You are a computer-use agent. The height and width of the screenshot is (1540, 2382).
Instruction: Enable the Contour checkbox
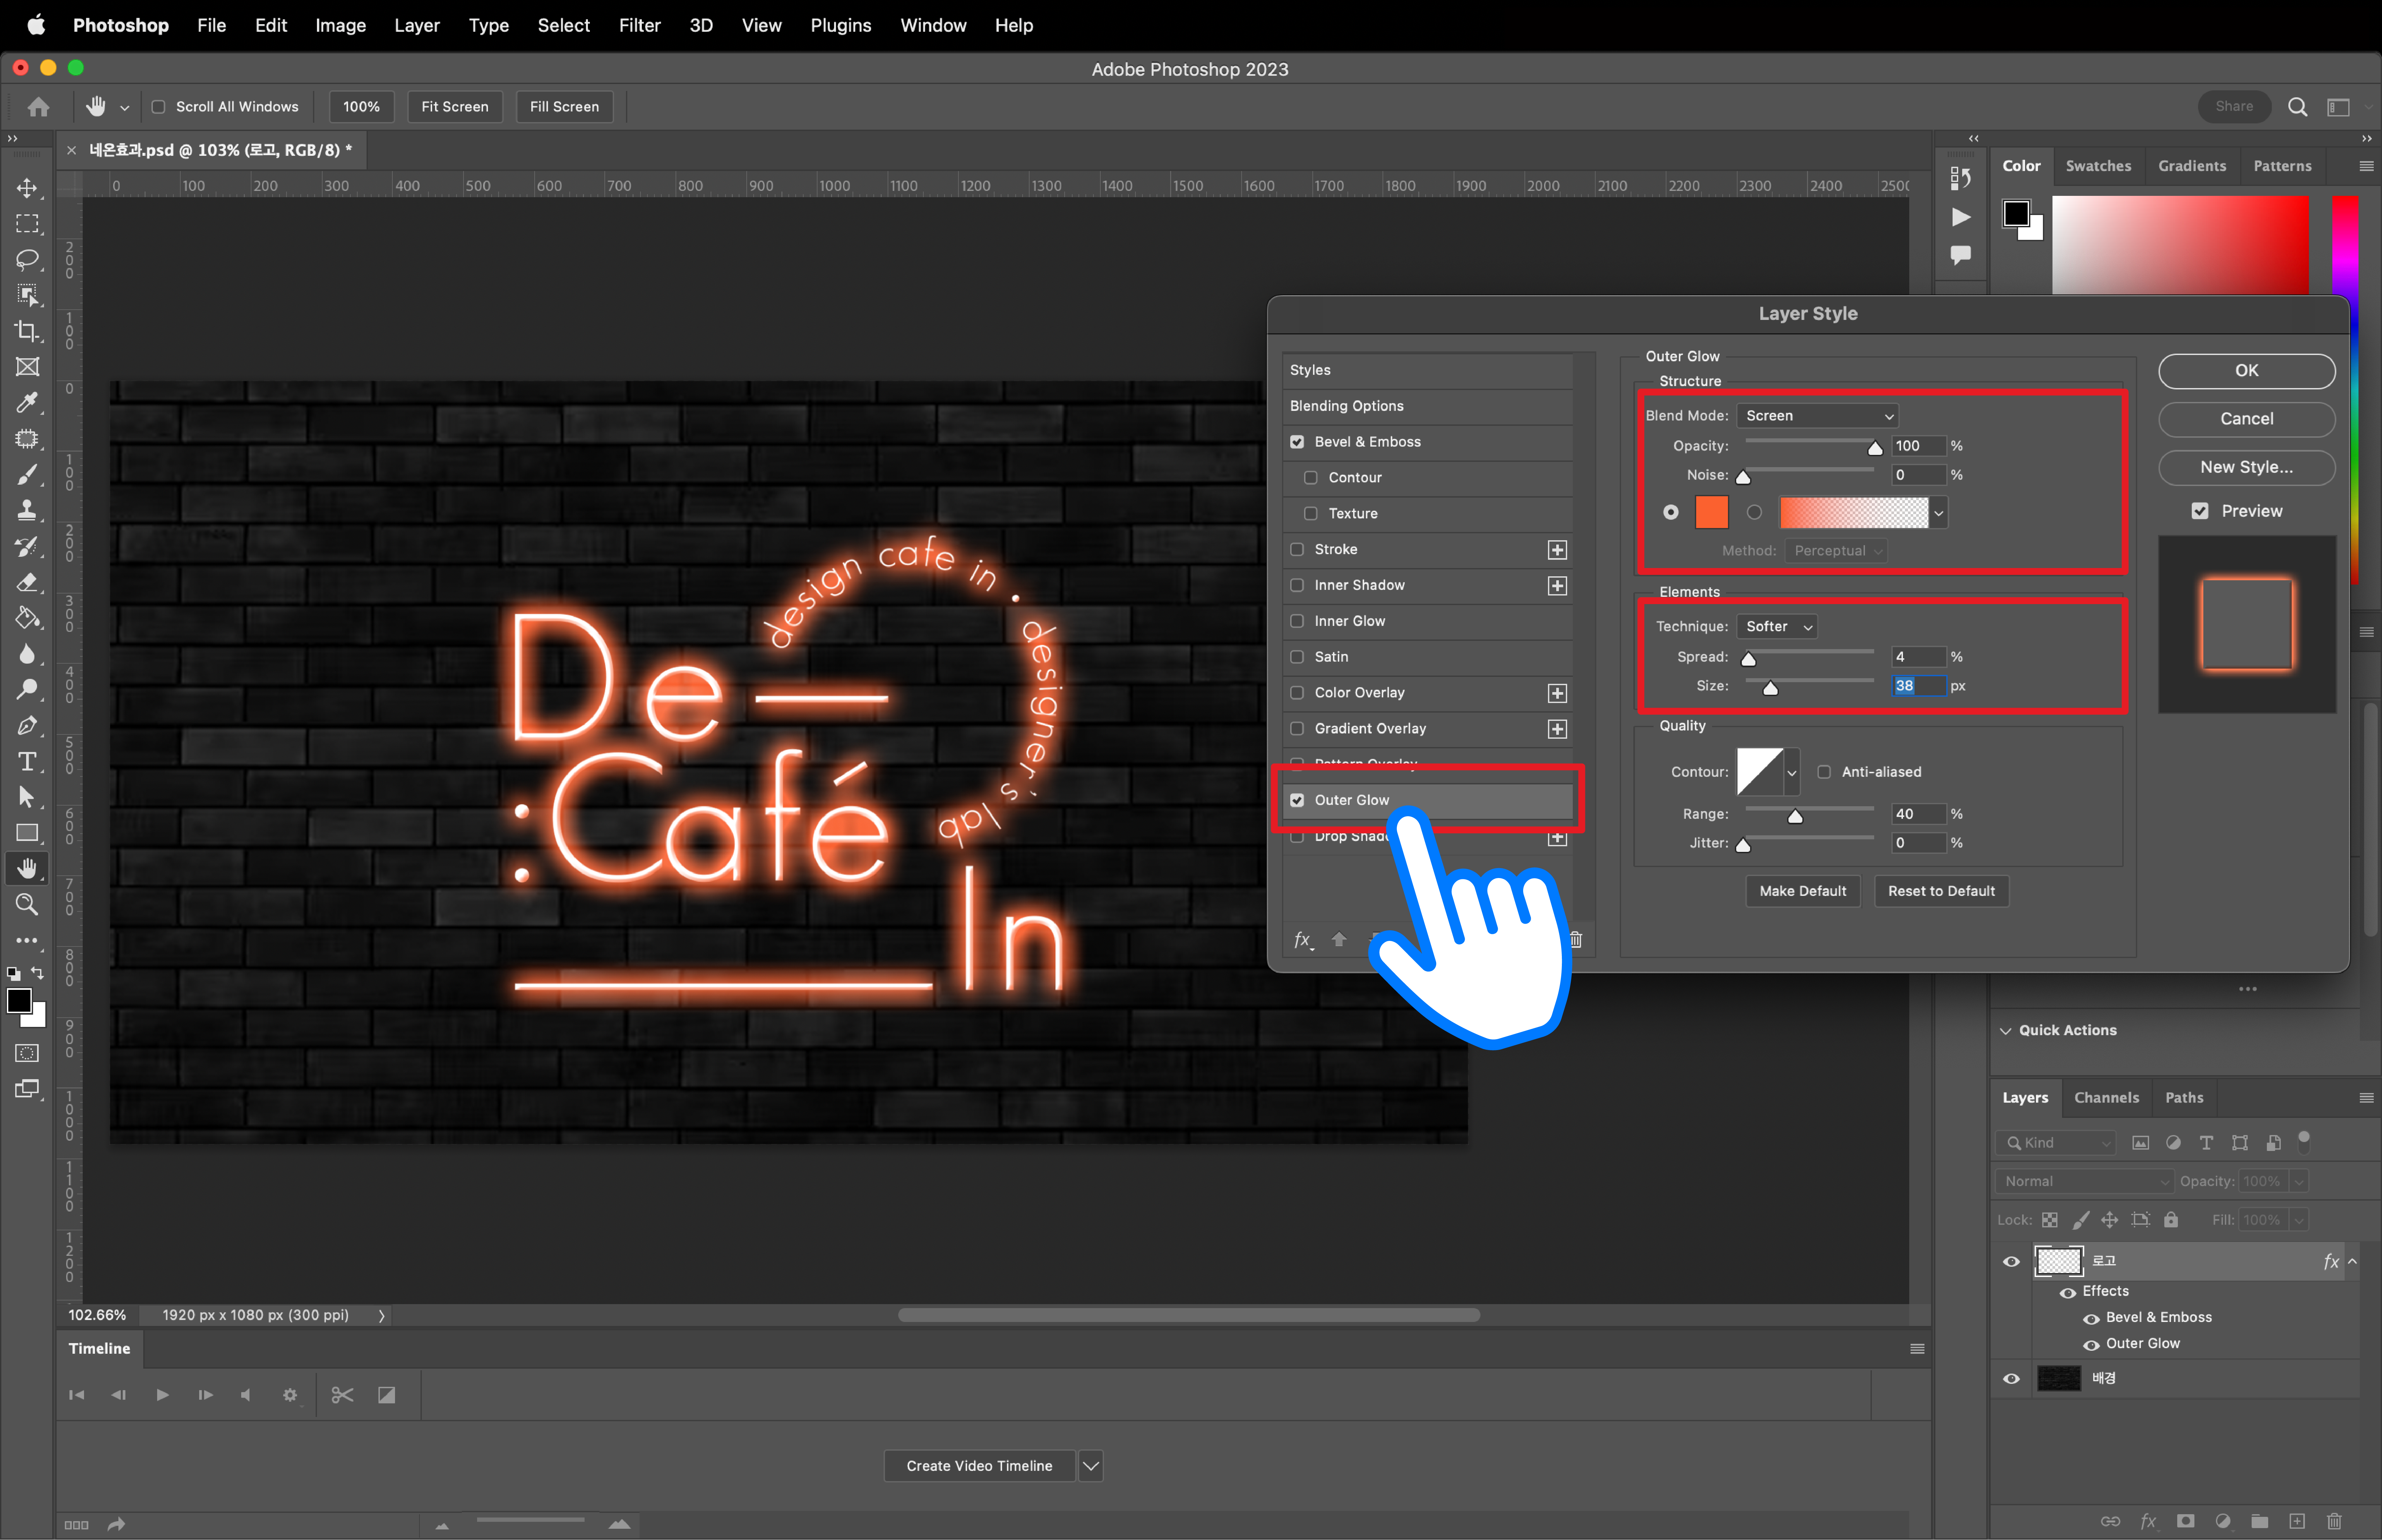pyautogui.click(x=1311, y=478)
